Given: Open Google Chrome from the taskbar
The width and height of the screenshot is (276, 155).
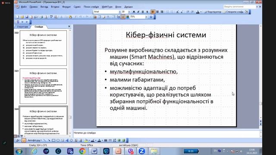Looking at the screenshot, I should [x=82, y=151].
